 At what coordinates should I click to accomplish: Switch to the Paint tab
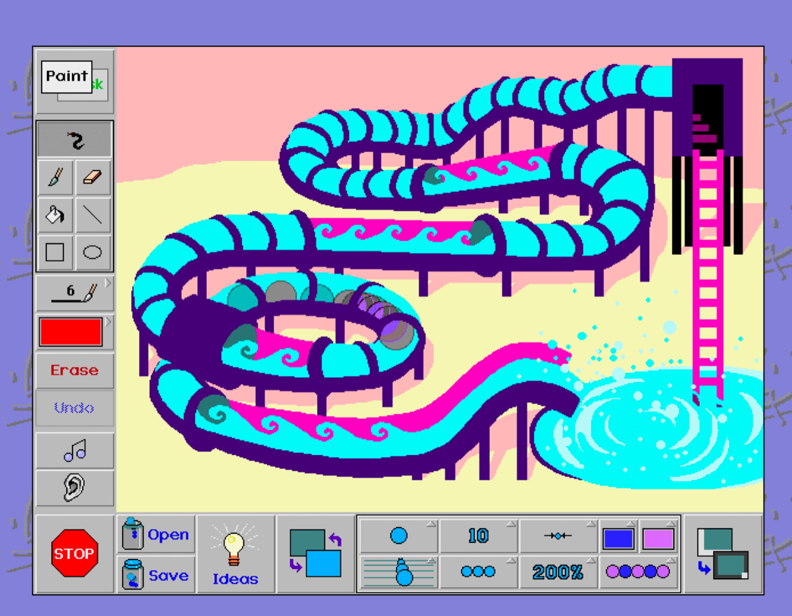click(67, 76)
